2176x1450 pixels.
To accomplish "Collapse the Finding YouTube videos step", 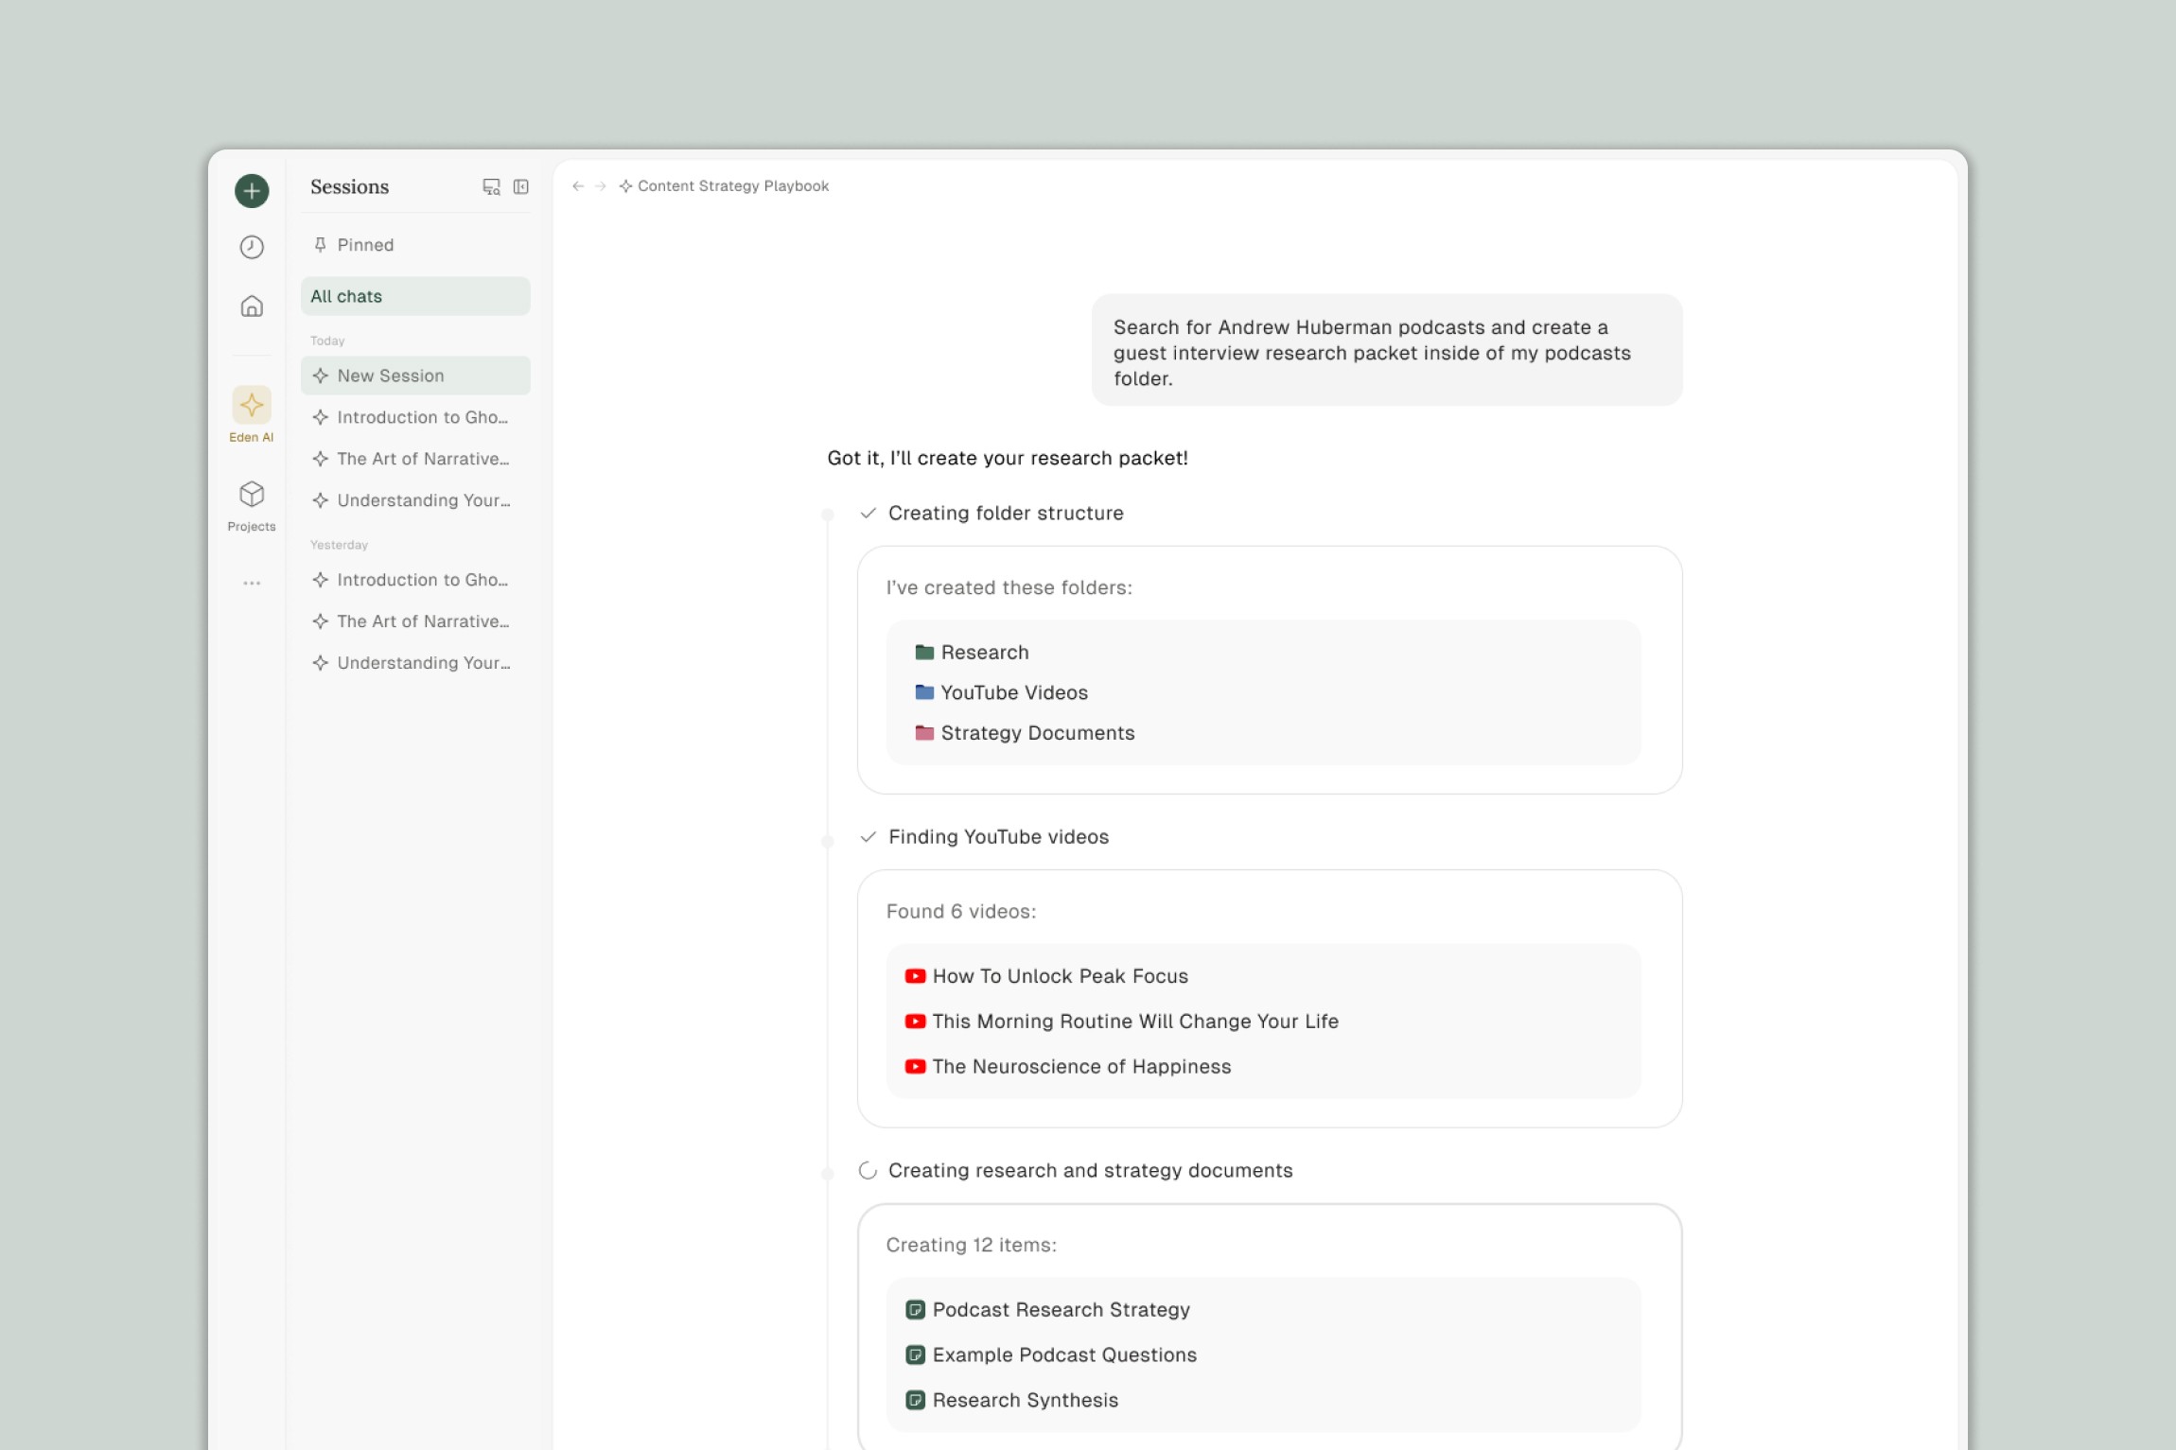I will (997, 837).
